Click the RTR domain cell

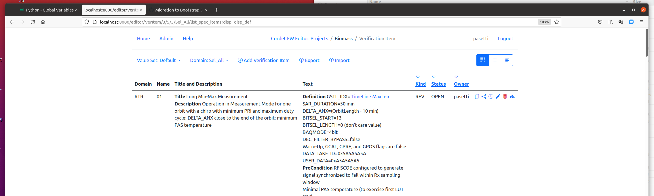(x=139, y=97)
